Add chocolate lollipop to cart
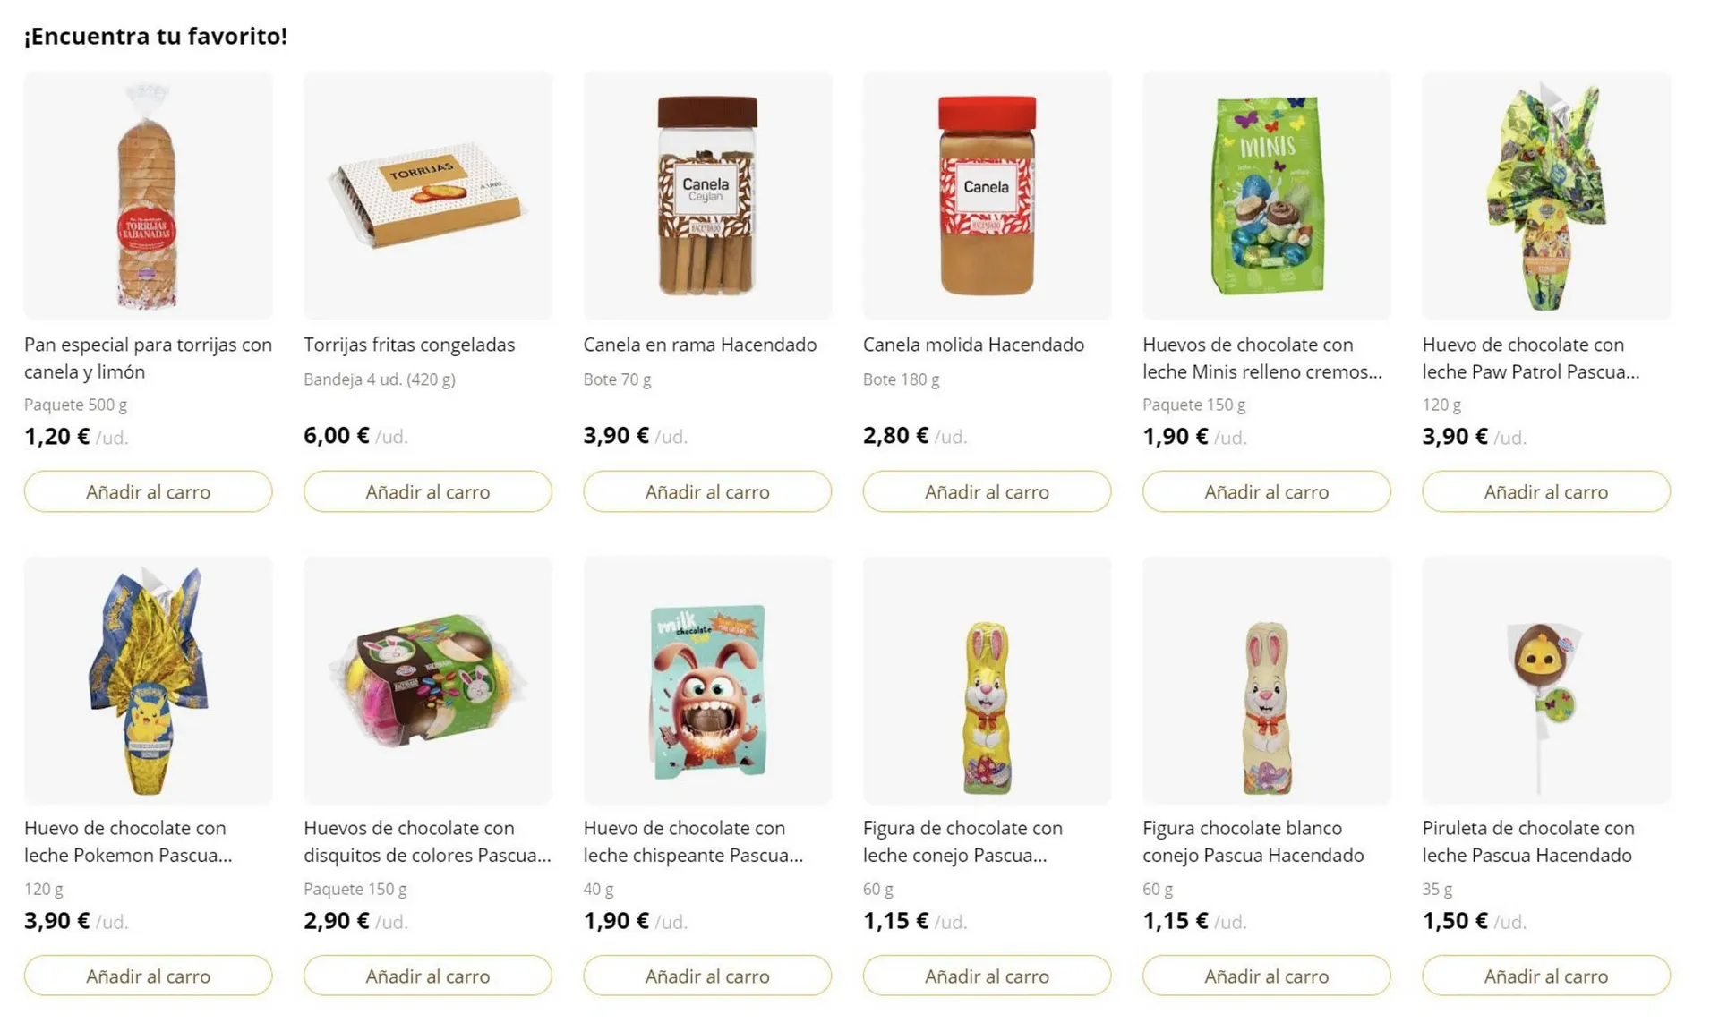This screenshot has width=1719, height=1023. tap(1545, 976)
